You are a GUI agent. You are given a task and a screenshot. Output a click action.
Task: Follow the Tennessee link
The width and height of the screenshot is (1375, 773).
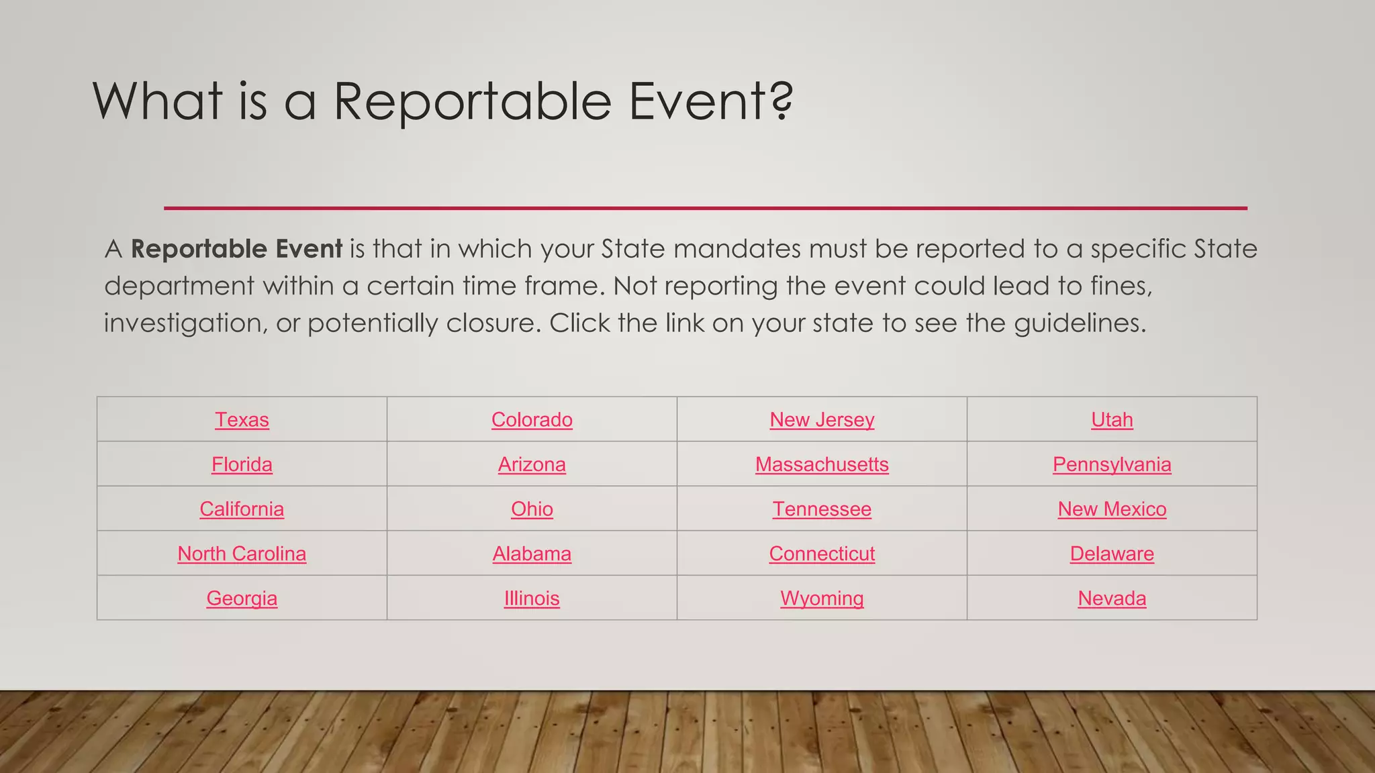coord(822,509)
